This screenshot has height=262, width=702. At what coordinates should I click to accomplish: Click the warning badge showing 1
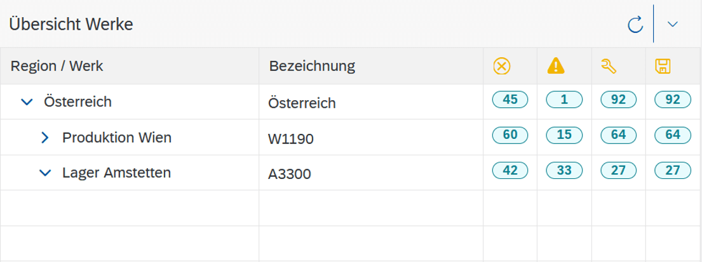564,100
